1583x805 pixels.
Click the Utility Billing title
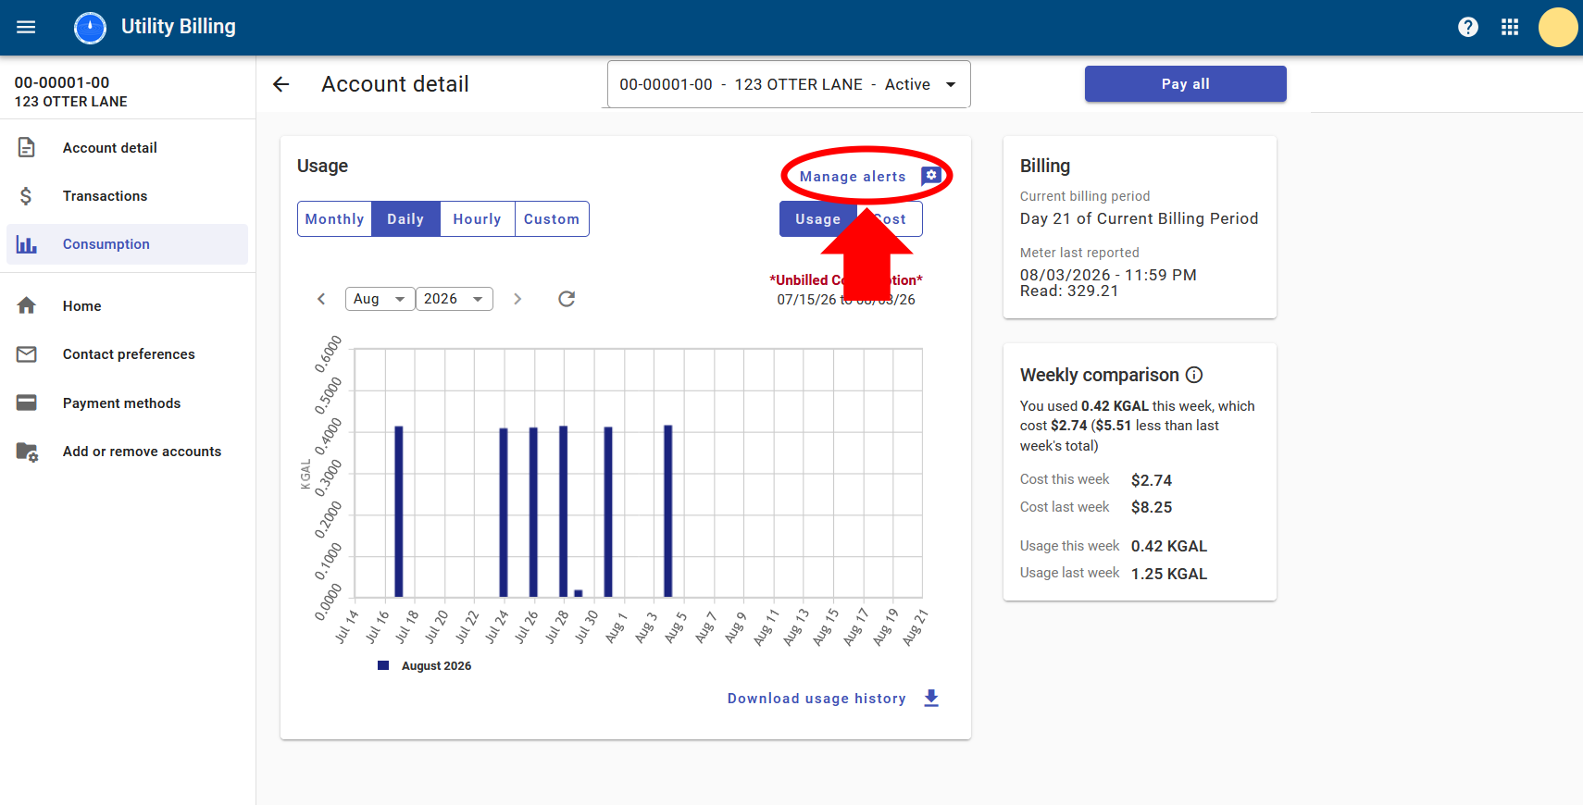coord(179,27)
